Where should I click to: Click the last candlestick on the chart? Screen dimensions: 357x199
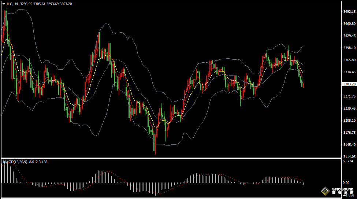coord(303,85)
